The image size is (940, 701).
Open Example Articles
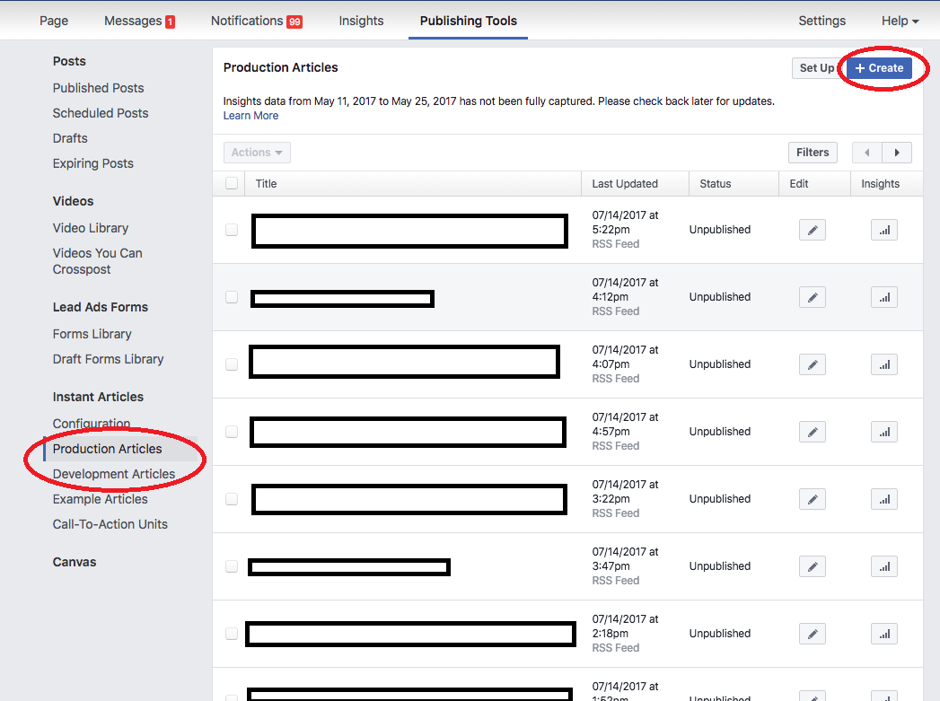(x=101, y=499)
